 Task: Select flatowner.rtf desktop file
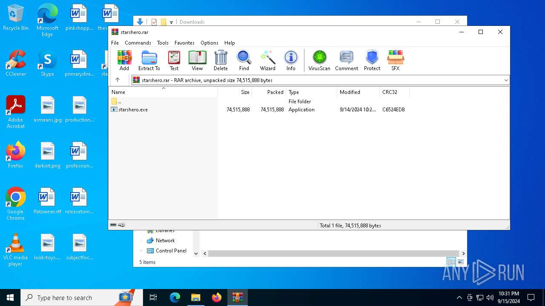point(47,201)
